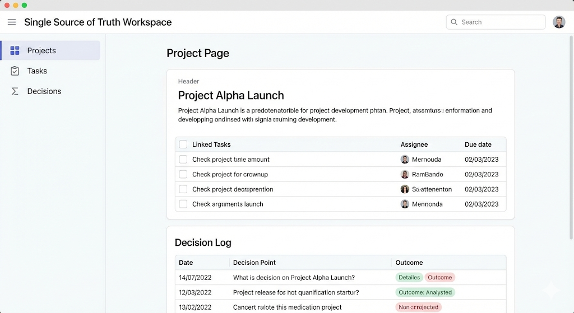Tick the 'Check arguments launch' checkbox
The width and height of the screenshot is (574, 313).
pos(183,204)
